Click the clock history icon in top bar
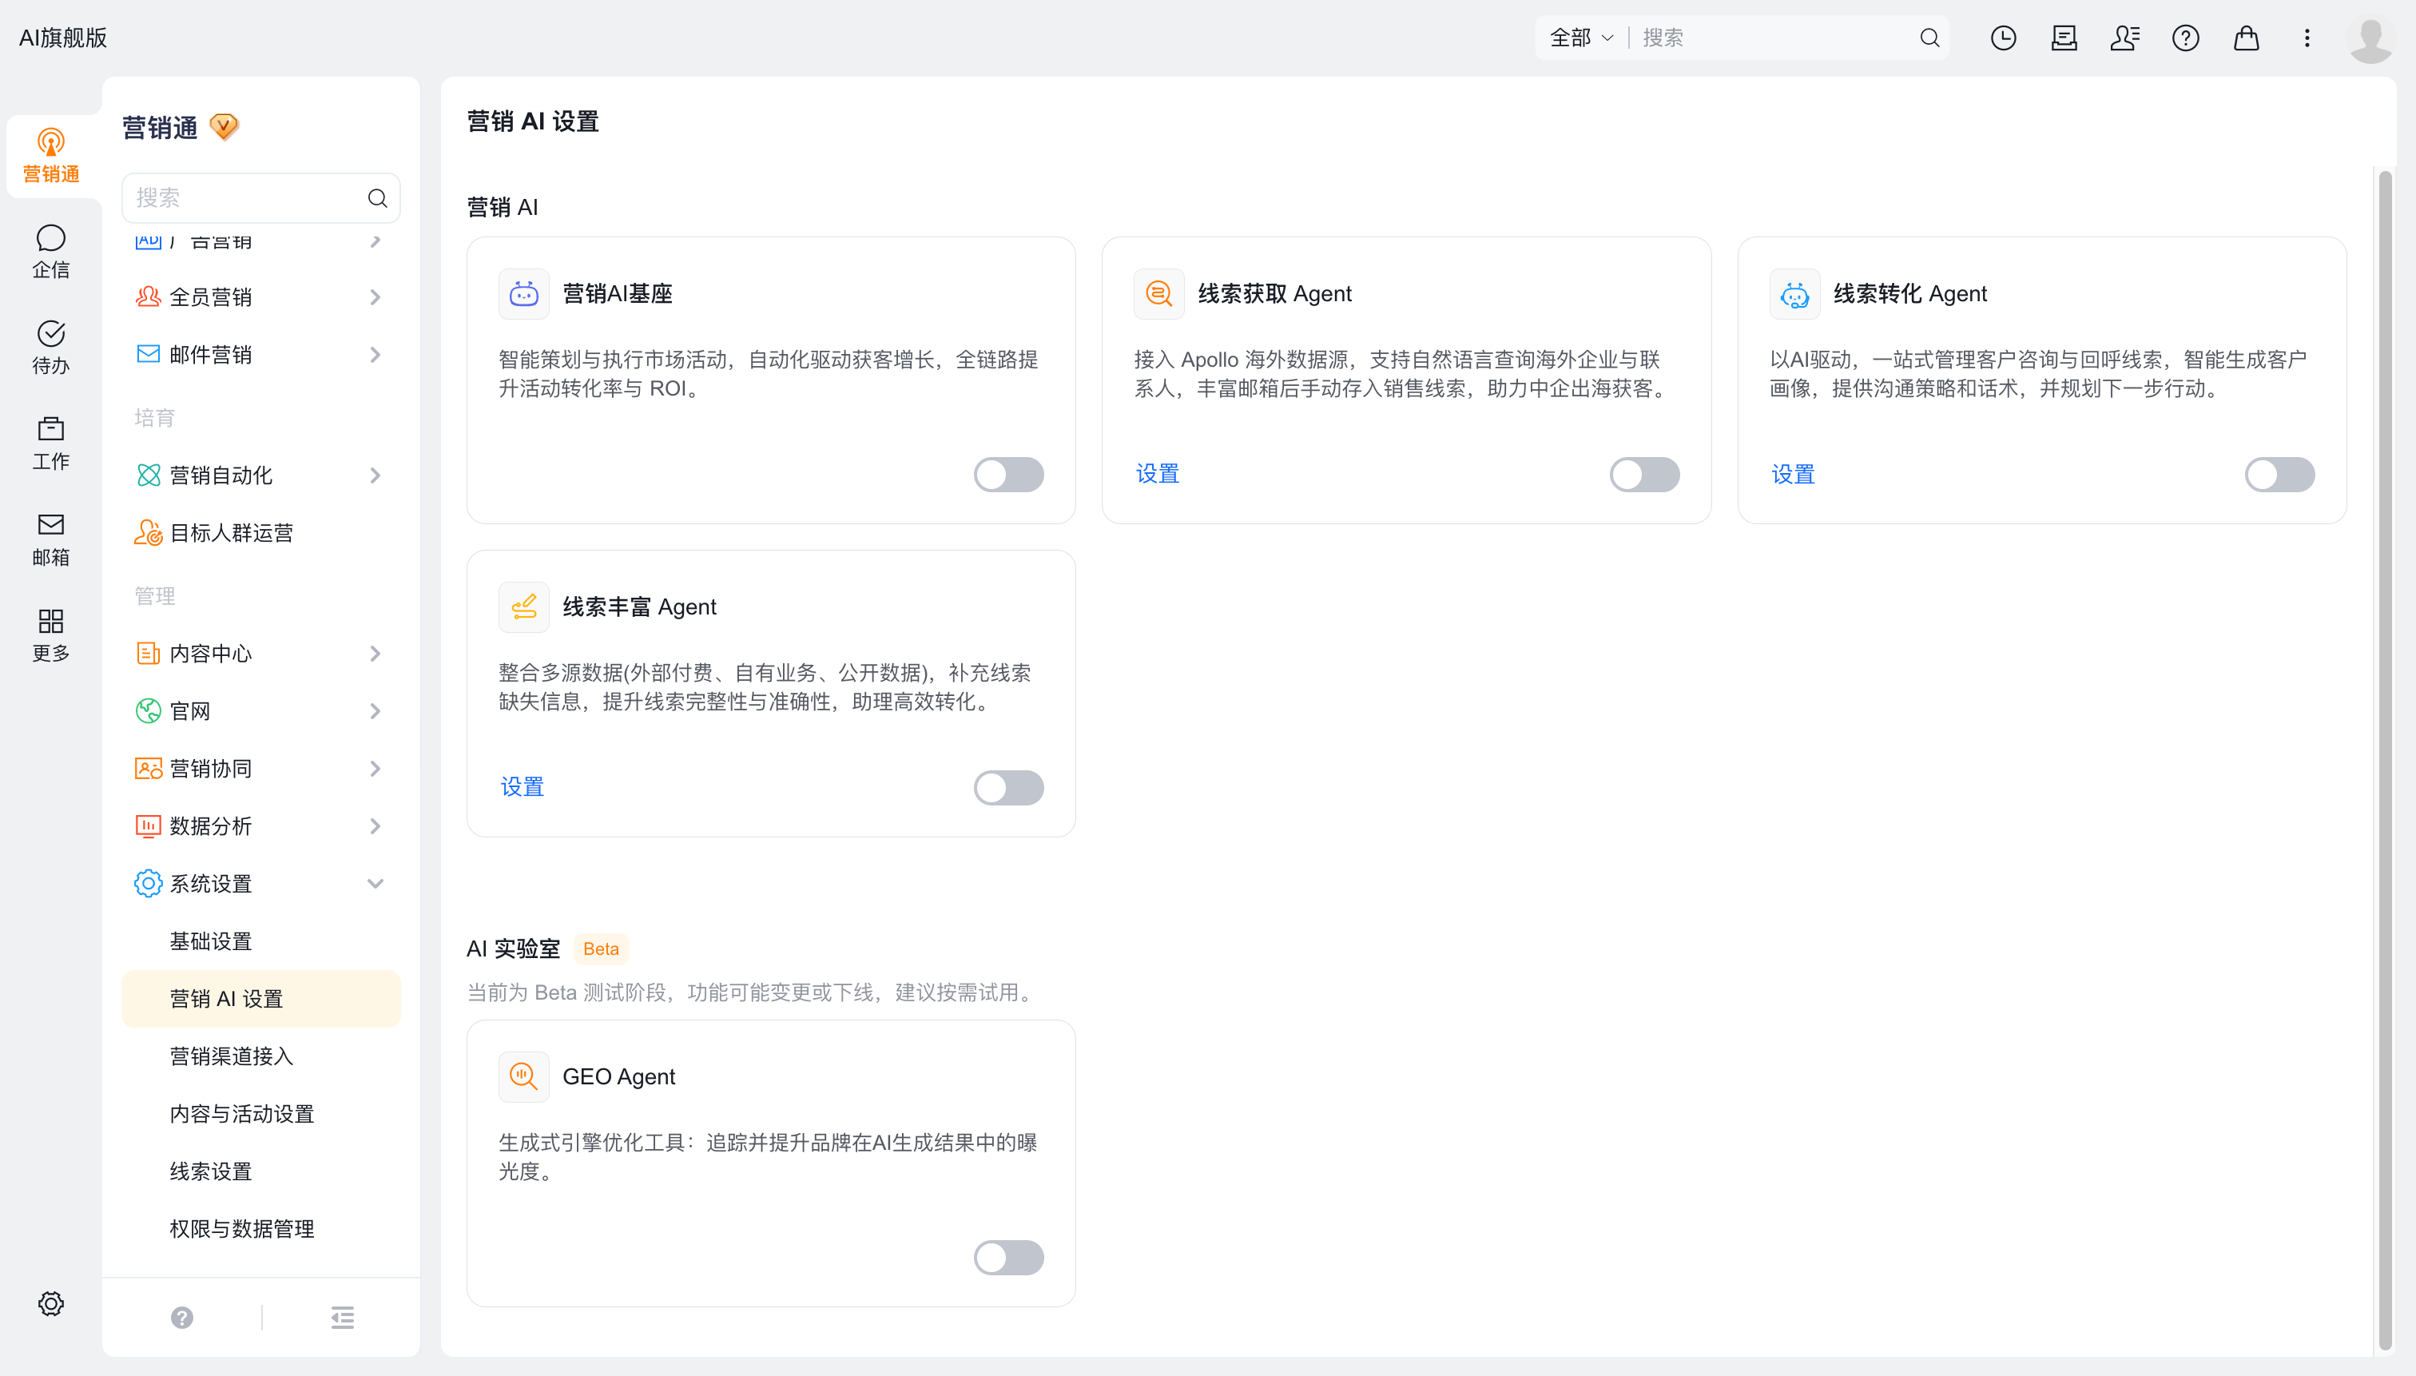 tap(2003, 38)
